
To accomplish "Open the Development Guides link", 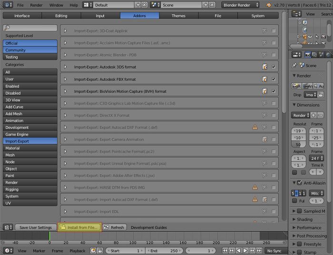I will point(148,227).
